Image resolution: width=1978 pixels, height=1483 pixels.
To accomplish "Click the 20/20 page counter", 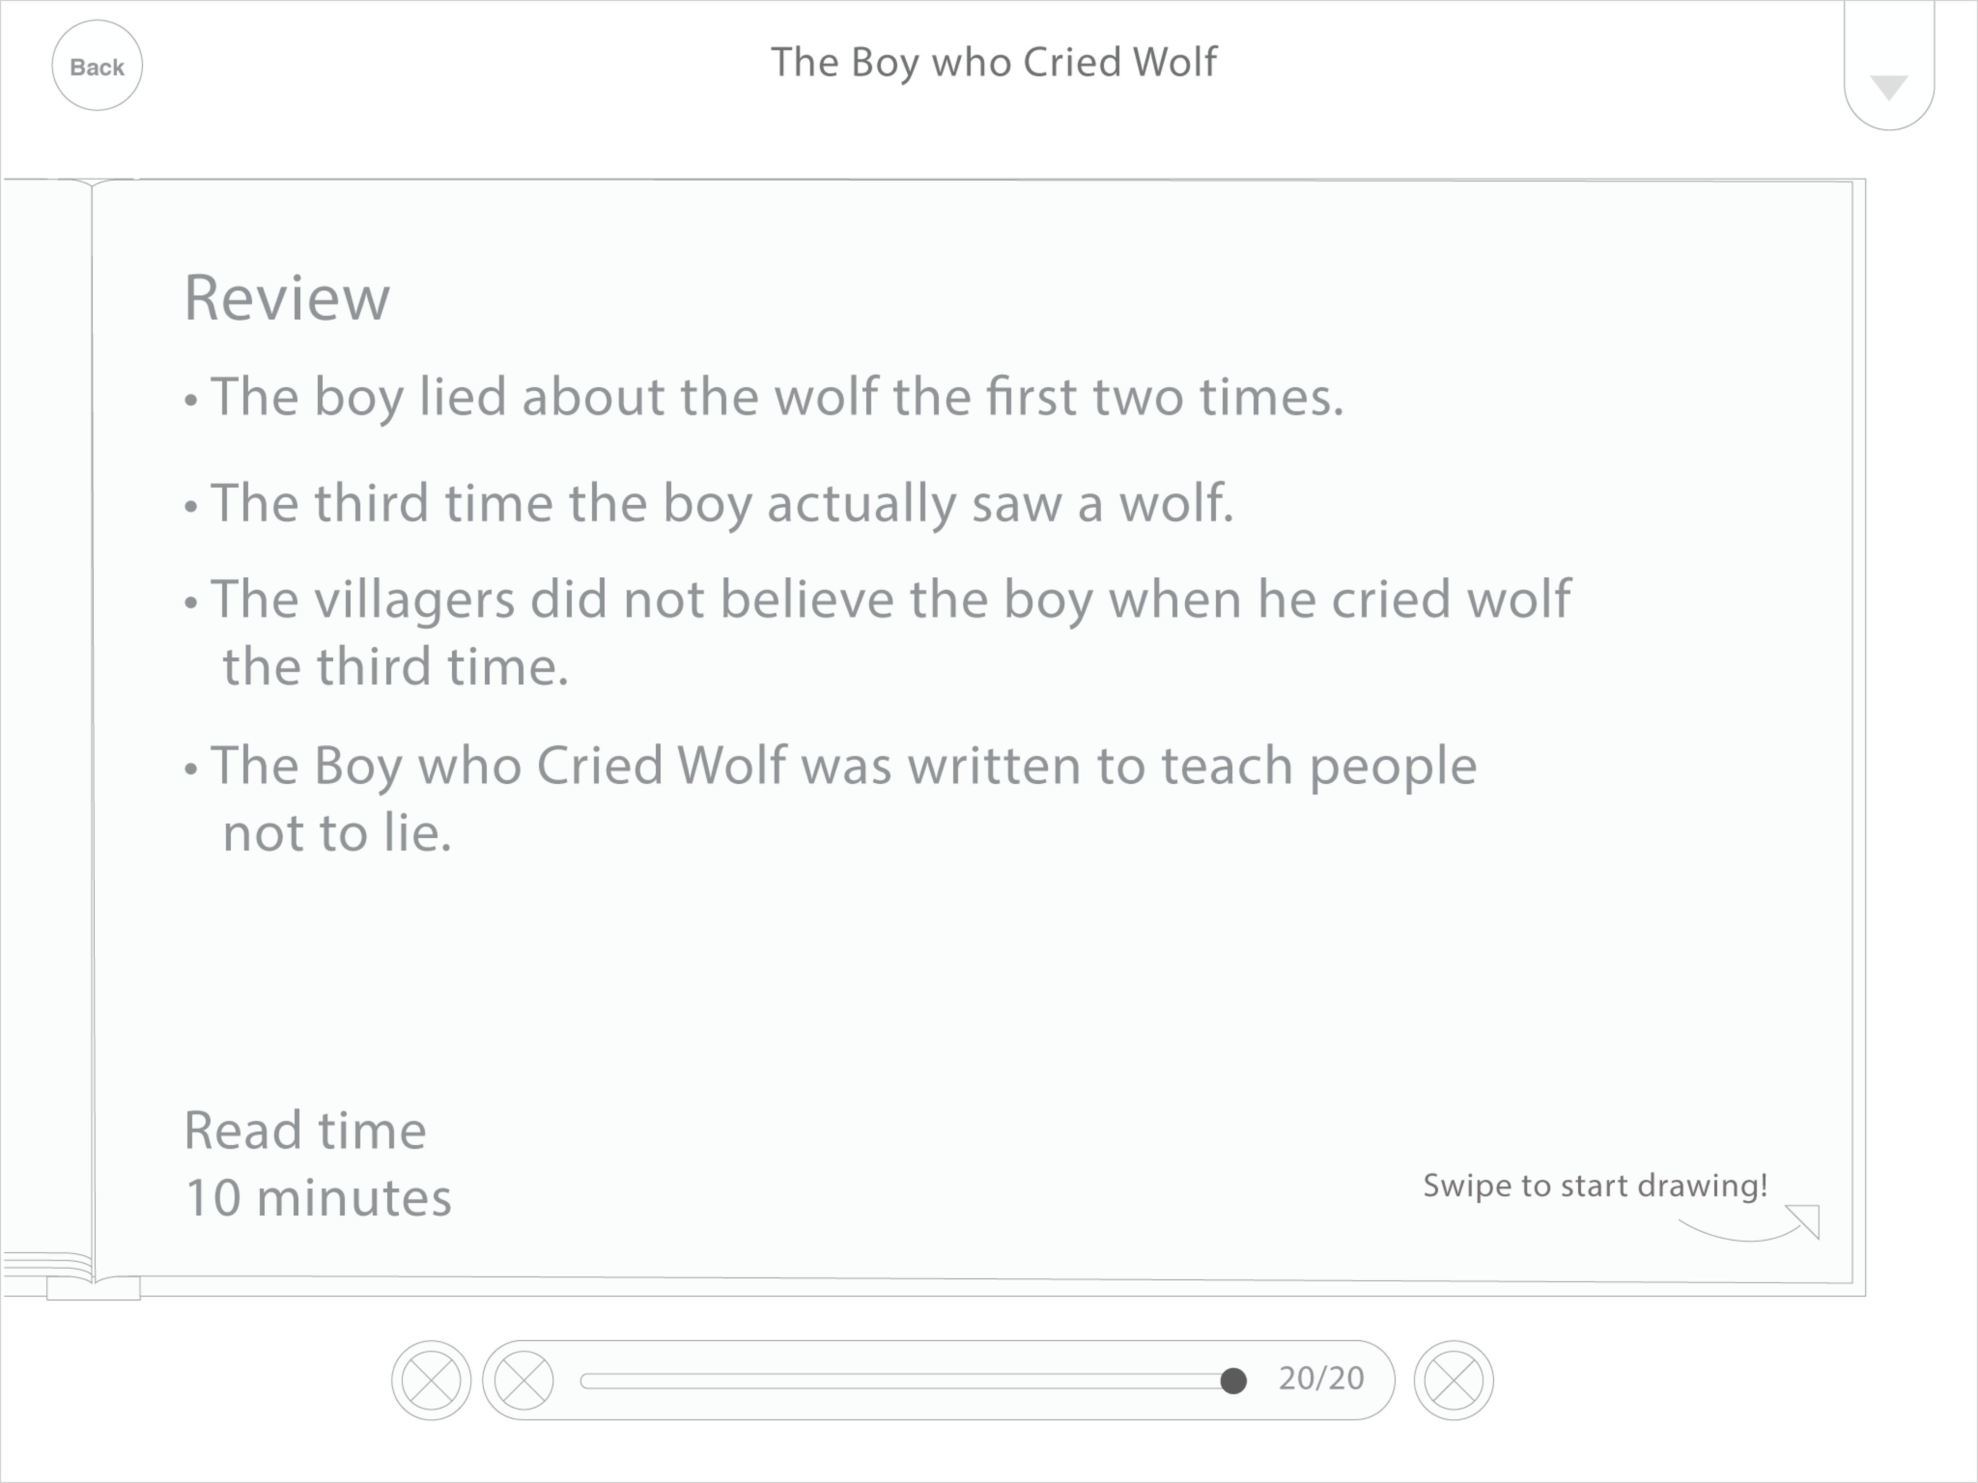I will [1321, 1378].
